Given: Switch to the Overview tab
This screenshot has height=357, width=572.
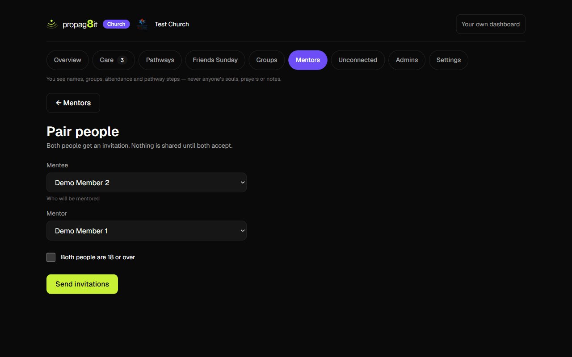Looking at the screenshot, I should tap(67, 60).
